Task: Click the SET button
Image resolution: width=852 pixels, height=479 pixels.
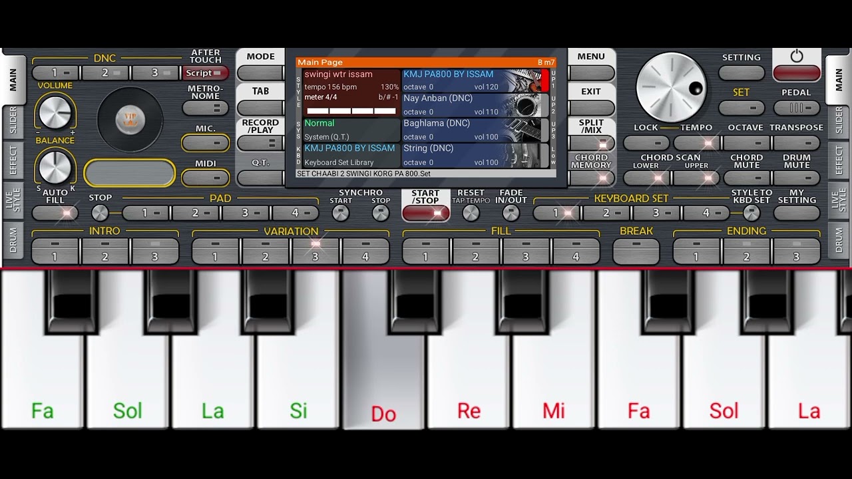Action: 742,108
